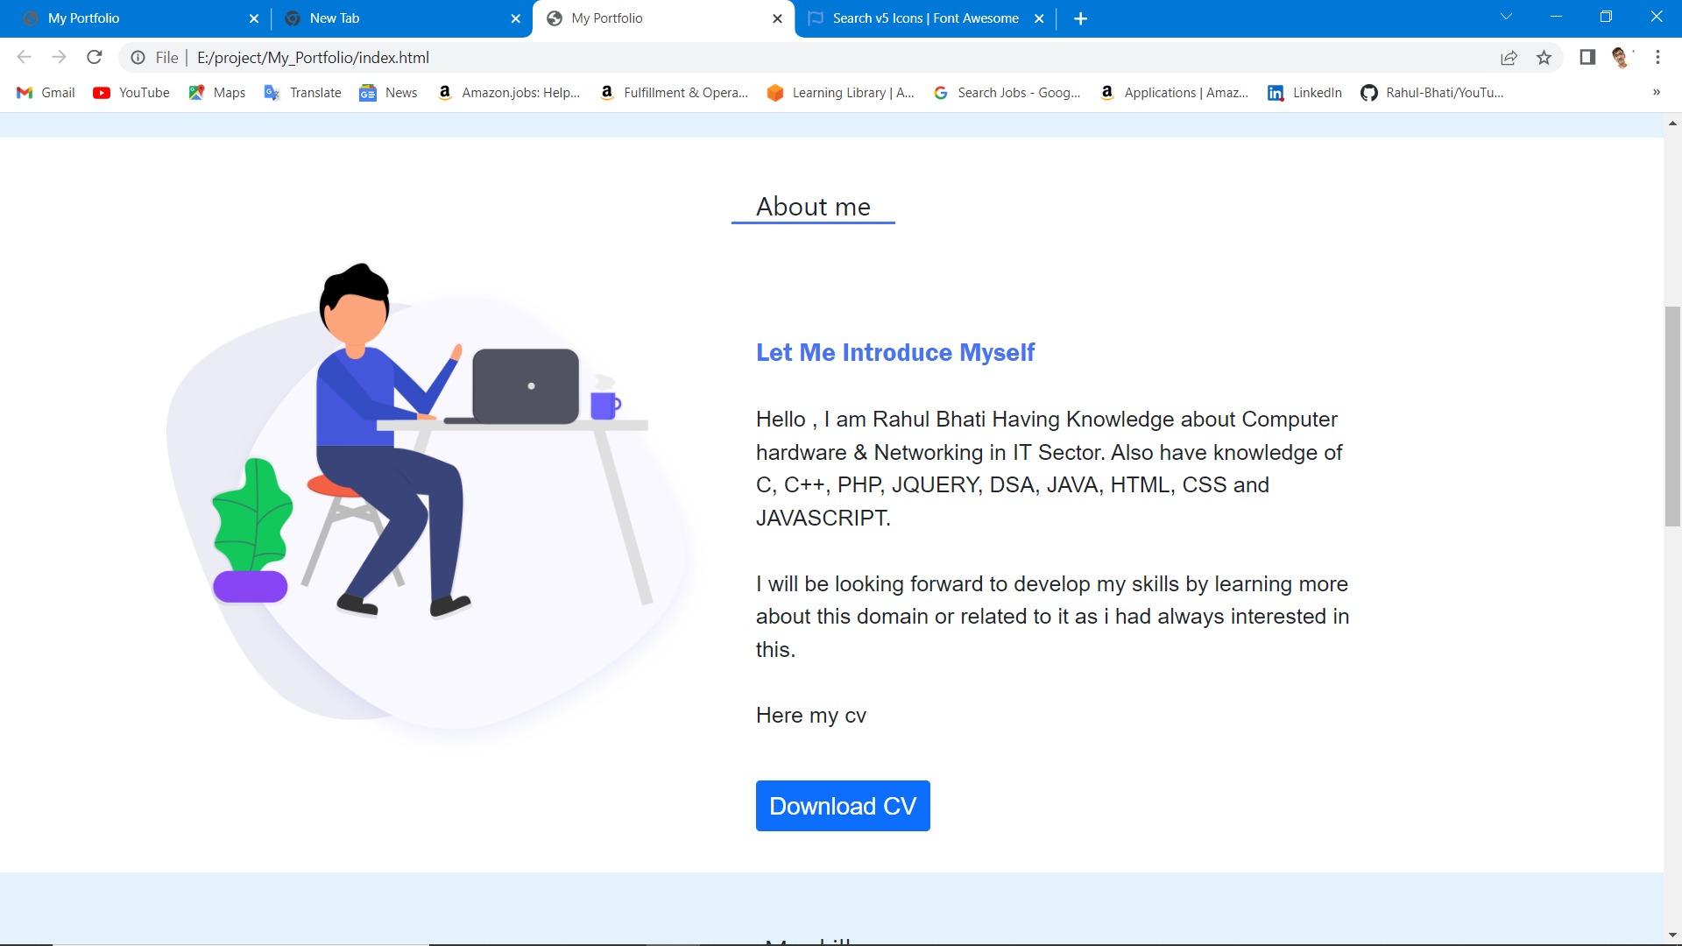Open the LinkedIn bookmark
1682x946 pixels.
coord(1304,93)
